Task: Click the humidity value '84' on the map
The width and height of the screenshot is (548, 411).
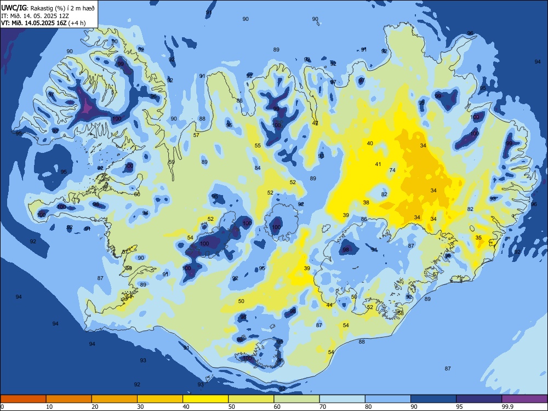Action: (x=258, y=168)
